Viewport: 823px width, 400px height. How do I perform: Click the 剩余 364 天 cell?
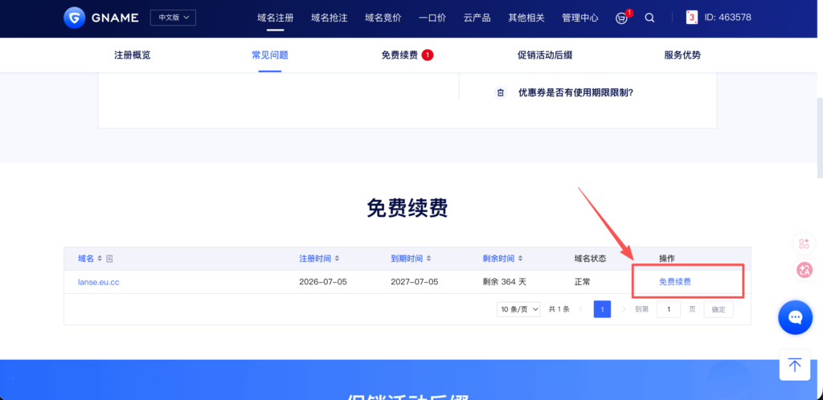(x=505, y=281)
